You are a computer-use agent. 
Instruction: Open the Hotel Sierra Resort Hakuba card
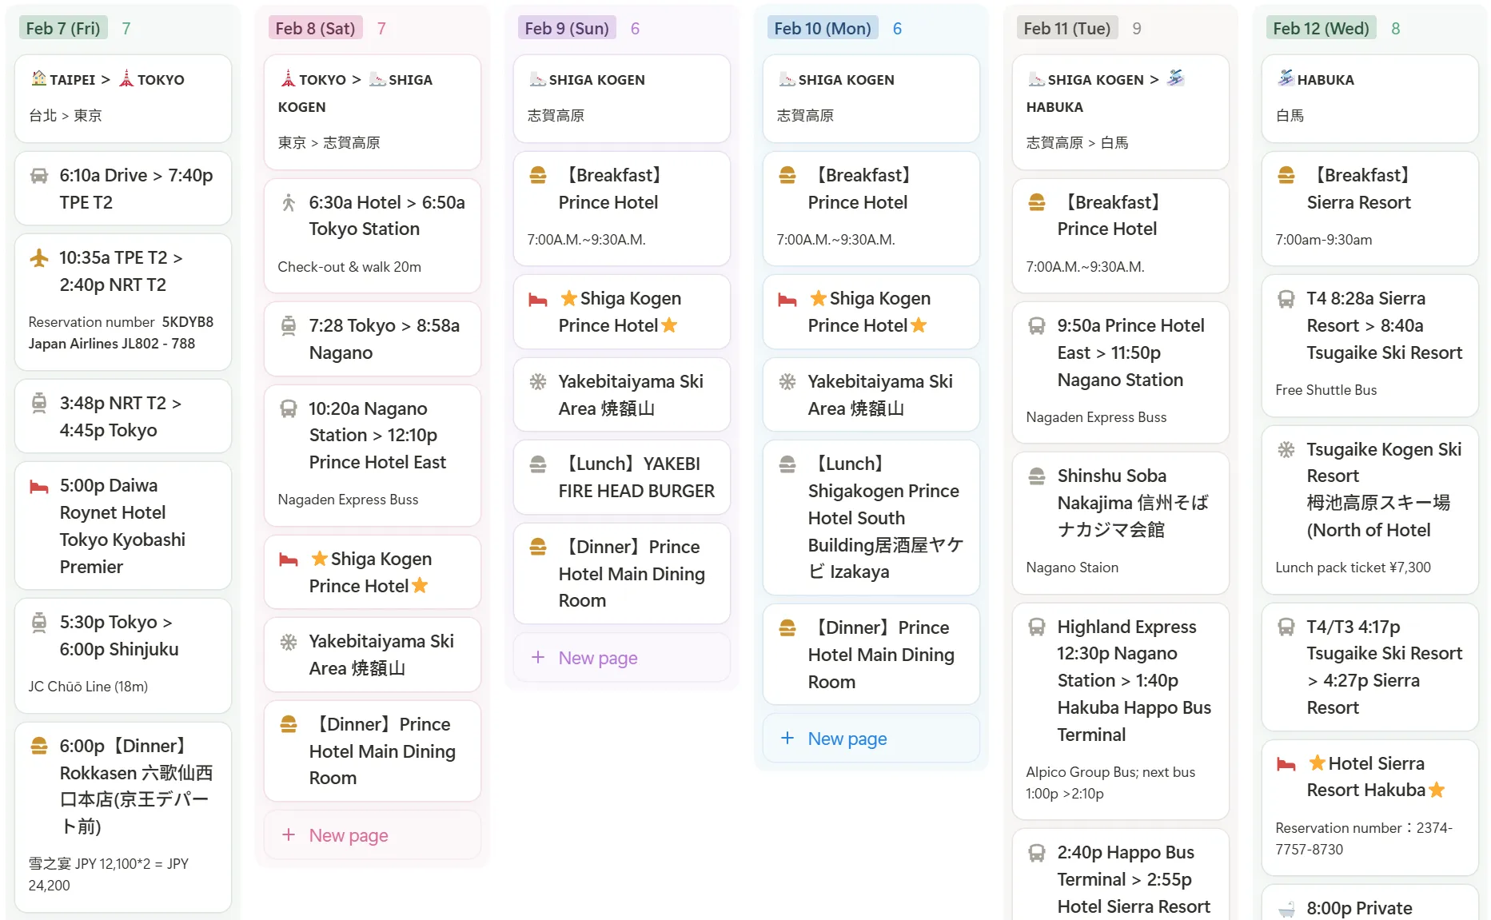[x=1369, y=805]
